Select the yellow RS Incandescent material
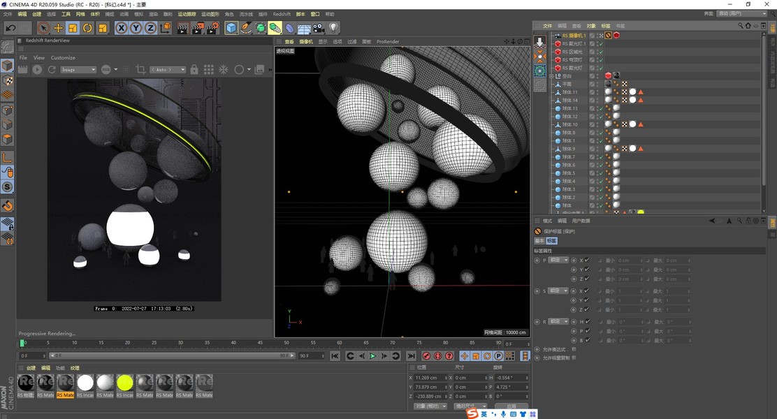This screenshot has height=419, width=777. [125, 383]
